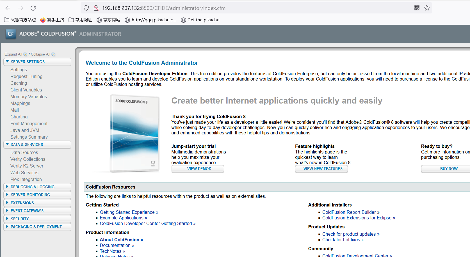Collapse the SERVER SETTINGS section
The height and width of the screenshot is (257, 470).
tap(37, 62)
